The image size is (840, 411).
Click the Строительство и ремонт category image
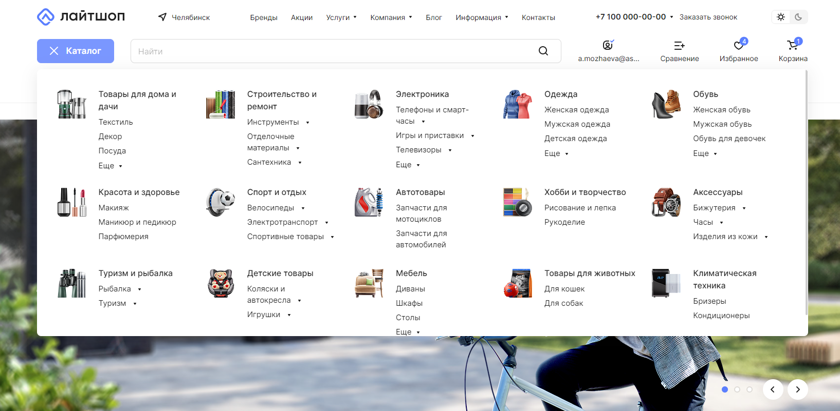(220, 104)
